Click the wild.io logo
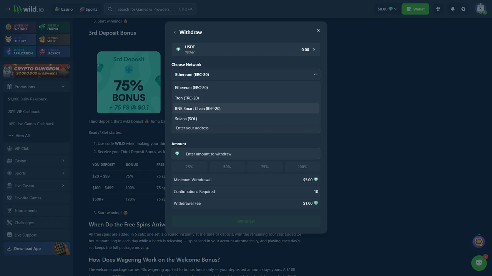The image size is (492, 276). pyautogui.click(x=29, y=9)
